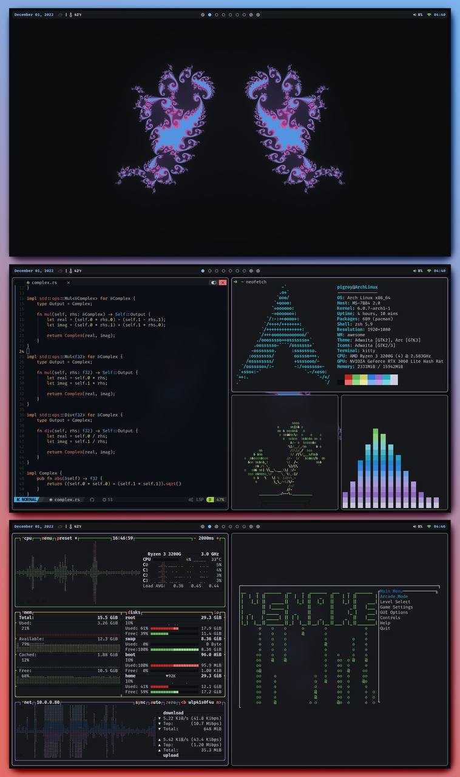Click the GitHub icon in the editor statusline
The image size is (460, 777).
click(x=92, y=500)
